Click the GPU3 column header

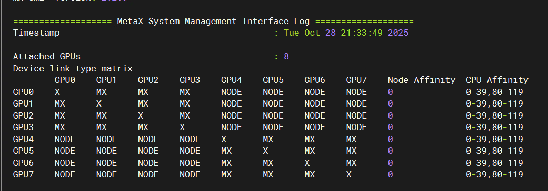(x=190, y=80)
